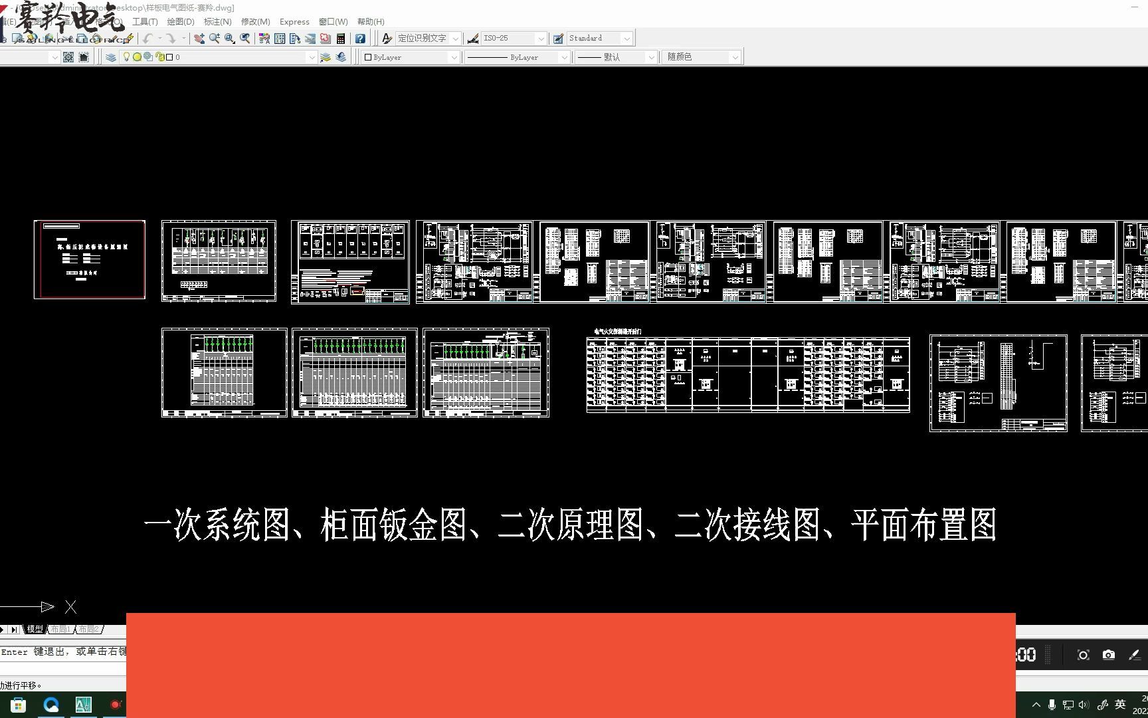This screenshot has height=718, width=1148.
Task: Click the system tray volume icon
Action: [1084, 705]
